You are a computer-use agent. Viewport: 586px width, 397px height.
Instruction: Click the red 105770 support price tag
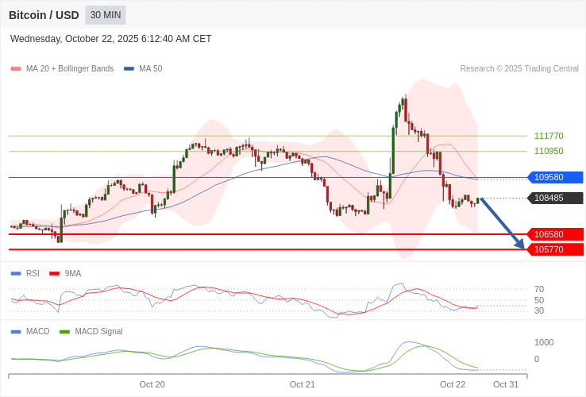(x=555, y=249)
